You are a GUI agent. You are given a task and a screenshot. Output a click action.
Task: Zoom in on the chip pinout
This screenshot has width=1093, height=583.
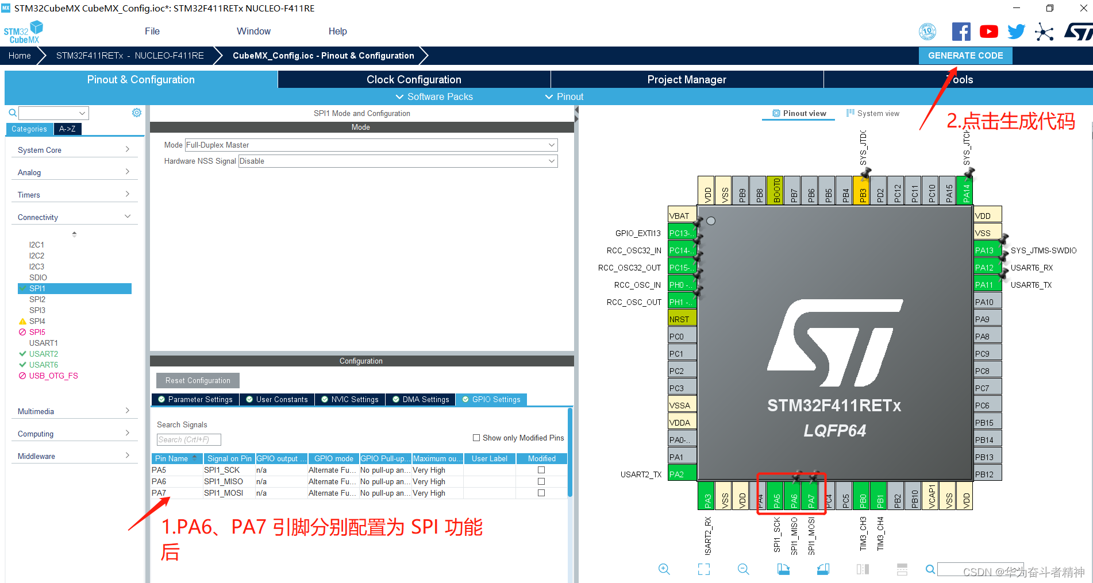664,569
